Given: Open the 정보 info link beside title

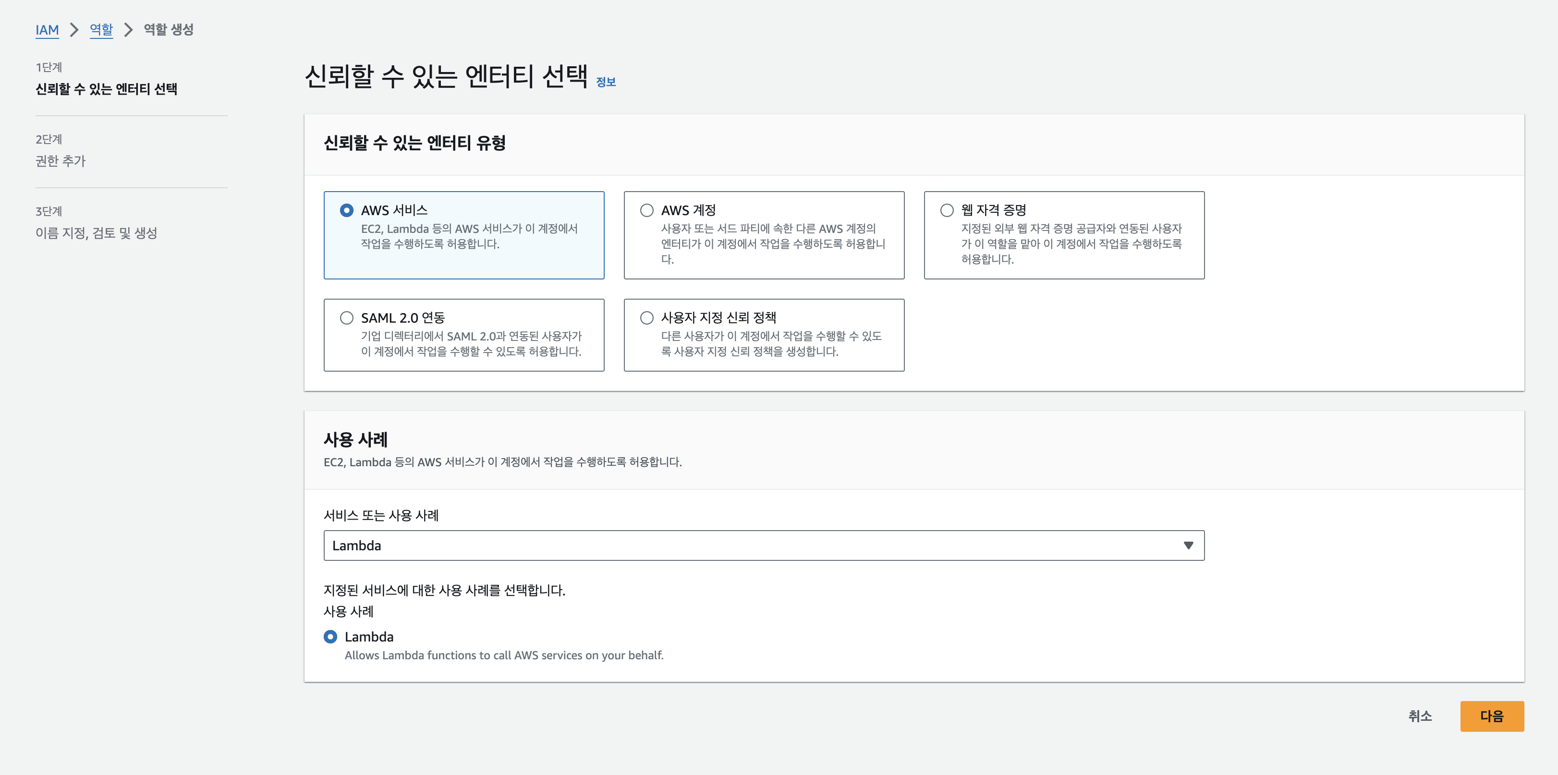Looking at the screenshot, I should pyautogui.click(x=606, y=82).
